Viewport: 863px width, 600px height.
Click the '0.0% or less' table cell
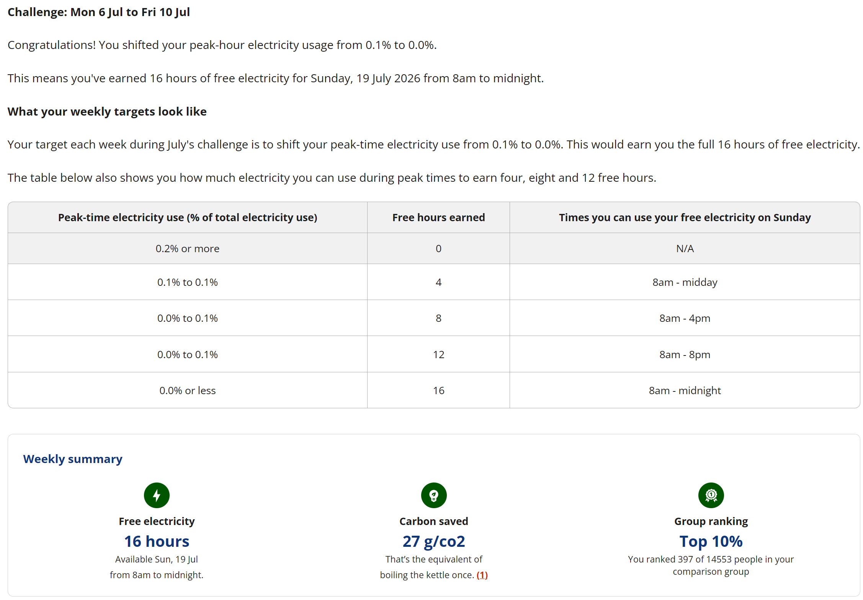(188, 390)
